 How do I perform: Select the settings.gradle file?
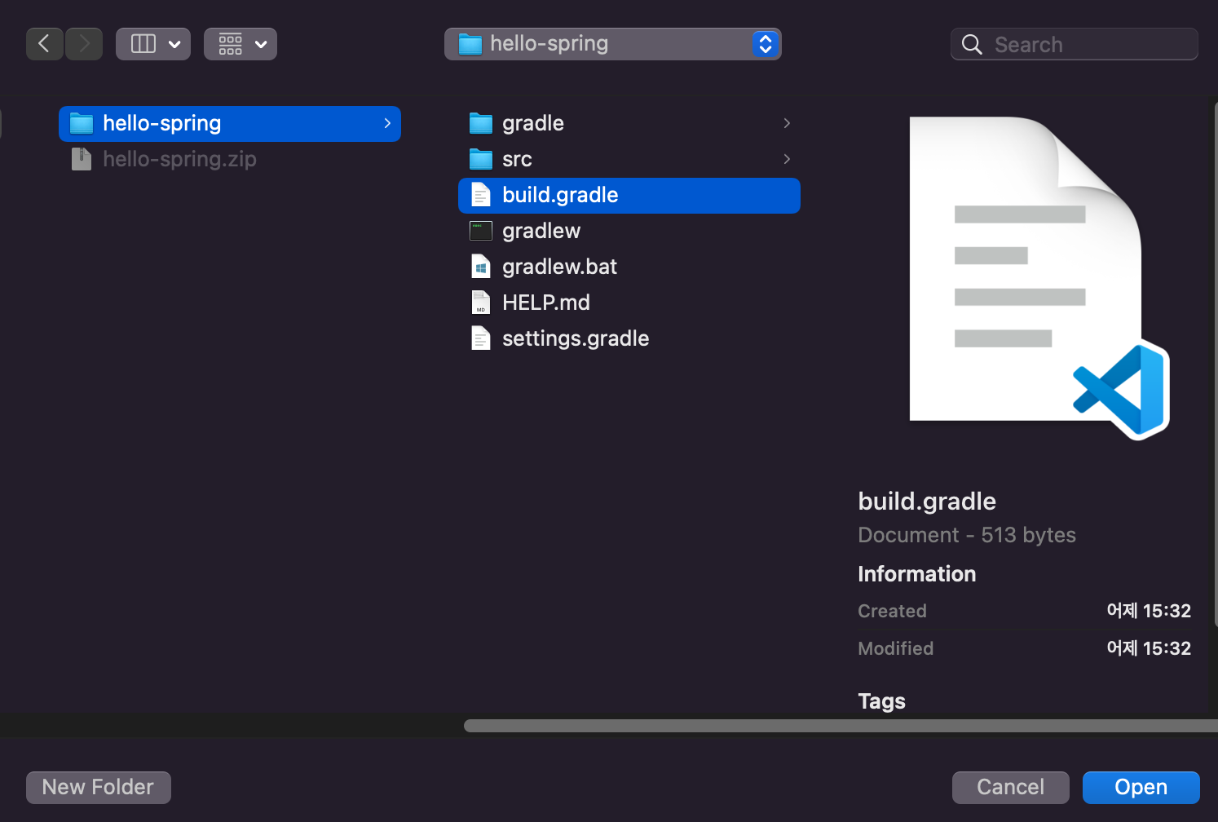[629, 339]
